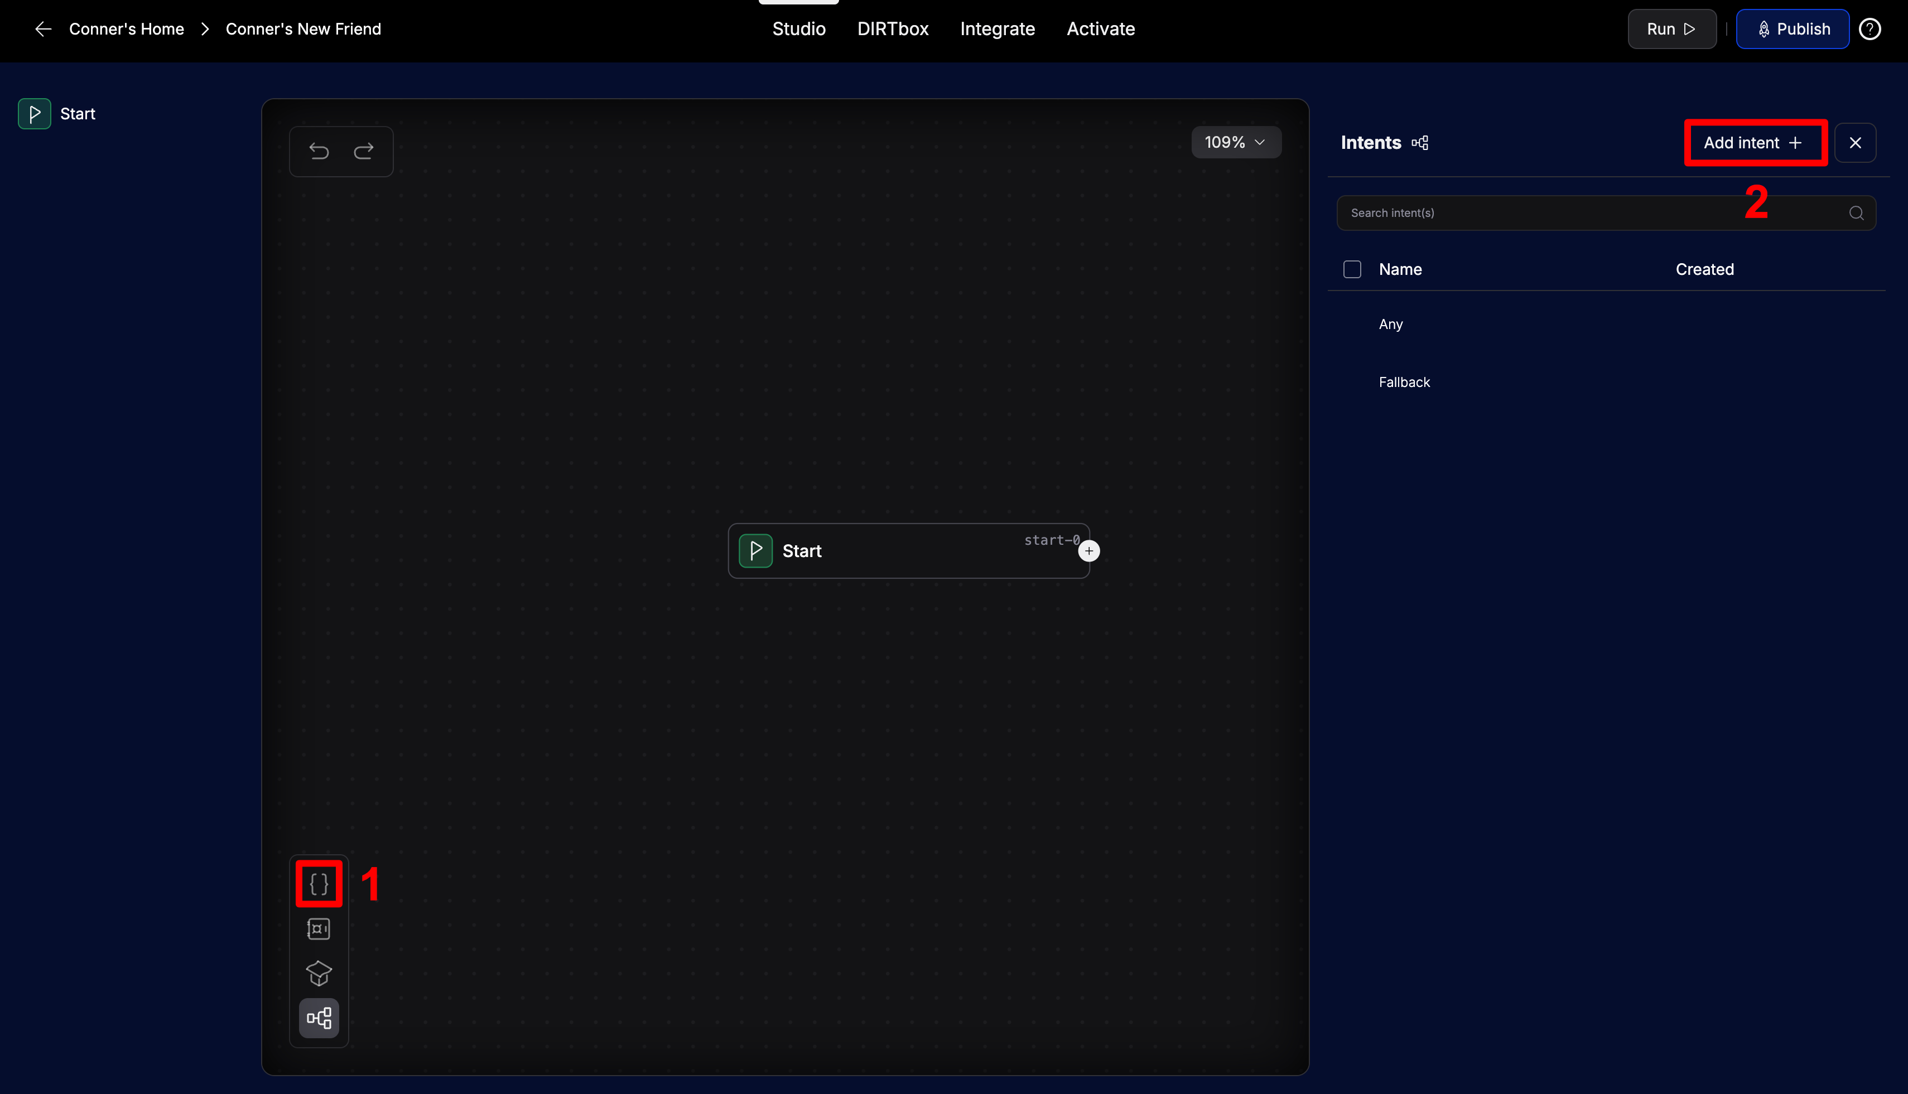Image resolution: width=1908 pixels, height=1094 pixels.
Task: Check the select-all Name checkbox
Action: [1352, 270]
